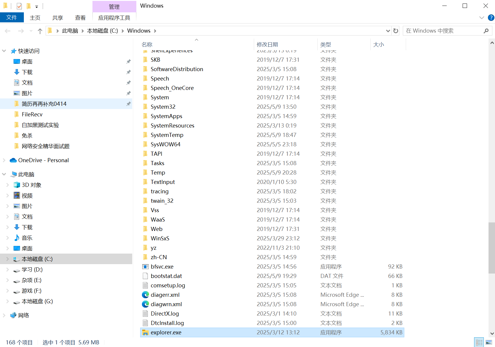Open the 文件 menu tab

tap(12, 18)
